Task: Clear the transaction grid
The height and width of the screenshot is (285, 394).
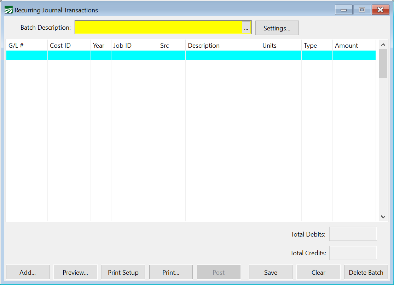Action: [x=318, y=272]
